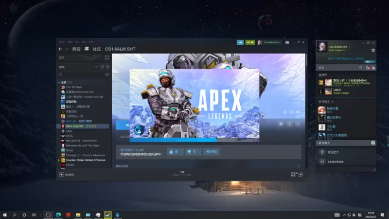
Task: Open the 主页 library home
Action: [62, 57]
